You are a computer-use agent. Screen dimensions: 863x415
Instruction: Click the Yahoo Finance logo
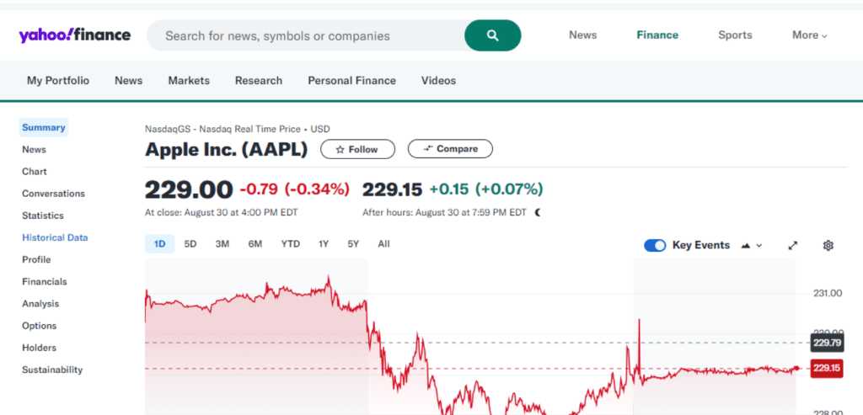click(x=74, y=35)
